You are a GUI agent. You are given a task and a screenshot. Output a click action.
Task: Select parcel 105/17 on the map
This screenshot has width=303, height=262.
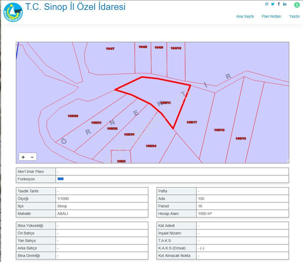tap(192, 122)
